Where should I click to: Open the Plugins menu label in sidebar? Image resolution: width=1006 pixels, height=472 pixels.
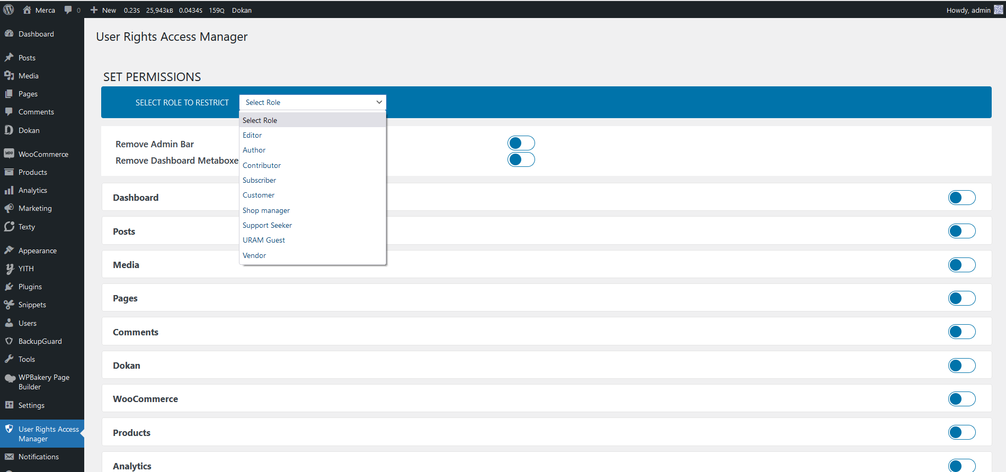click(x=30, y=287)
